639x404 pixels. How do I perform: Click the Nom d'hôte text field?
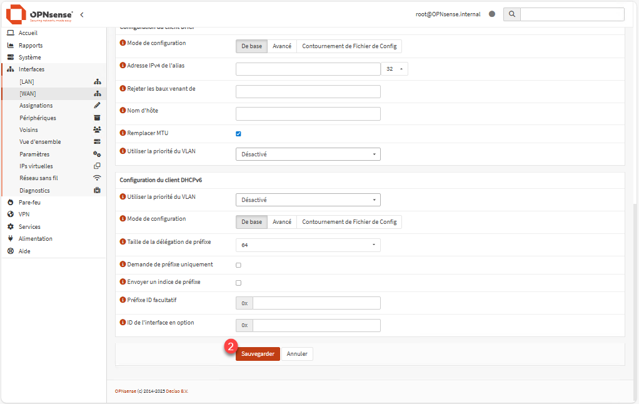click(308, 114)
